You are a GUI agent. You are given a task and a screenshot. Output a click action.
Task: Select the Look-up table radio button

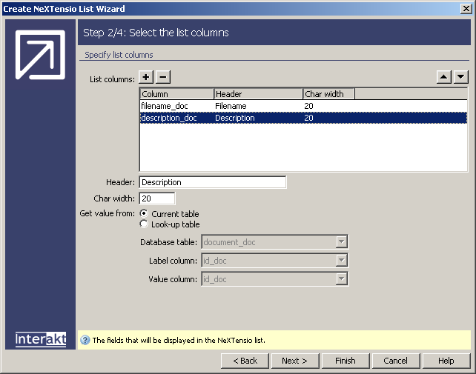tap(144, 224)
